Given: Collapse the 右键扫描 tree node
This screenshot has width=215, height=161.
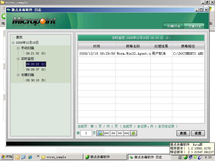Looking at the screenshot, I should [x=18, y=75].
